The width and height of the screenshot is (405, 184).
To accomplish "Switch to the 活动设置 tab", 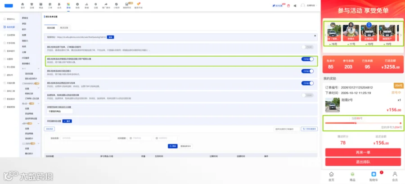I will 50,27.
